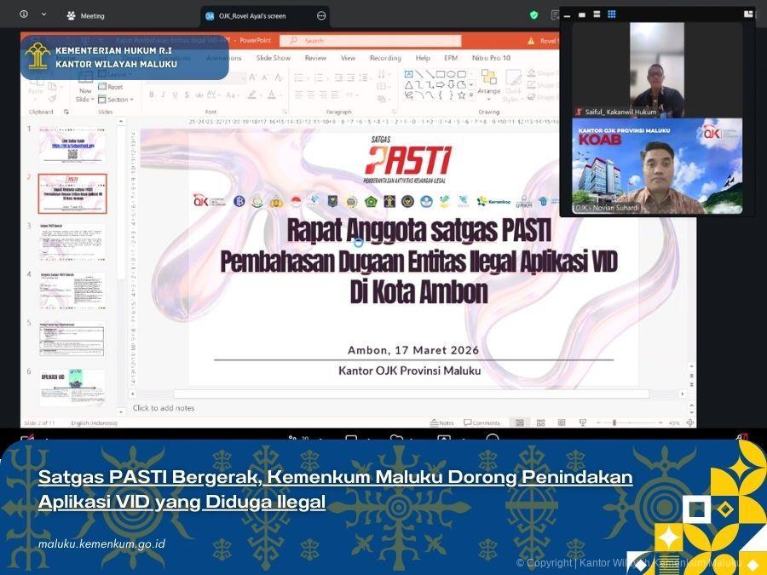Image resolution: width=767 pixels, height=575 pixels.
Task: Toggle bold formatting on selected text
Action: 152,95
